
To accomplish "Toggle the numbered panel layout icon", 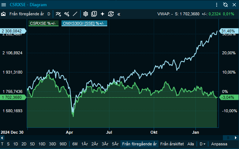I will (x=94, y=14).
